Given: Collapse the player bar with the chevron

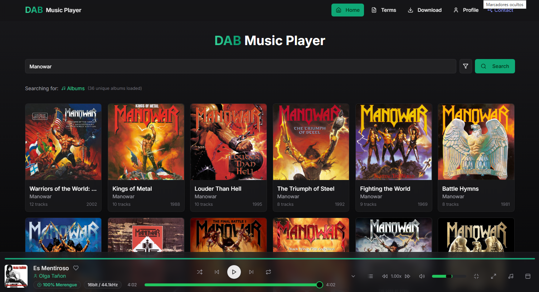Looking at the screenshot, I should (353, 276).
